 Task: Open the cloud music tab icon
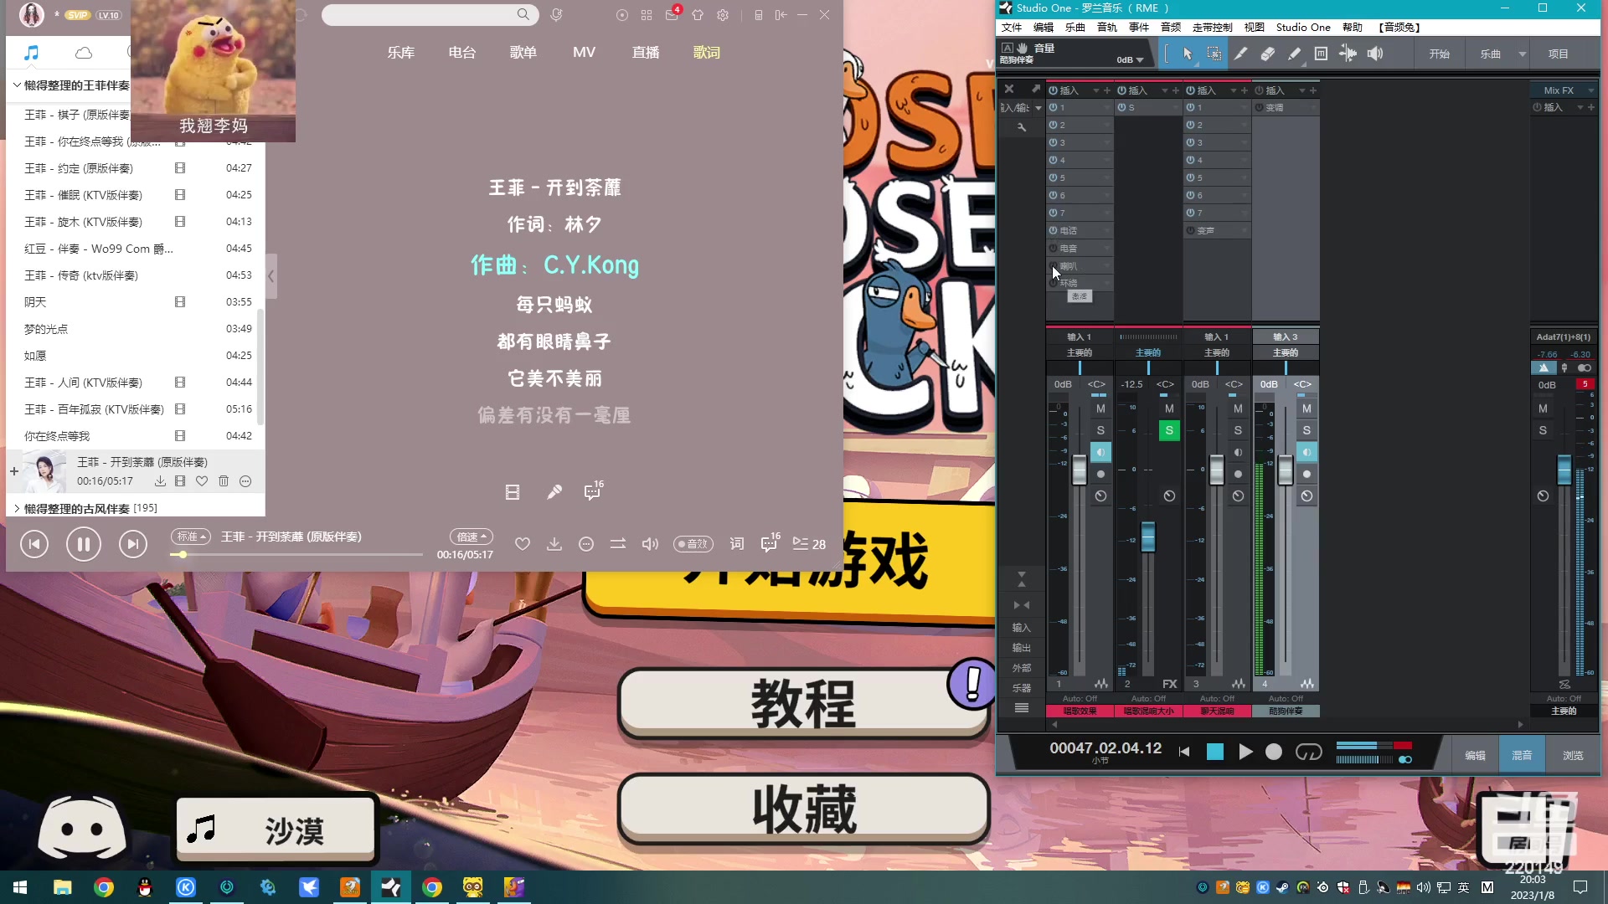coord(84,53)
